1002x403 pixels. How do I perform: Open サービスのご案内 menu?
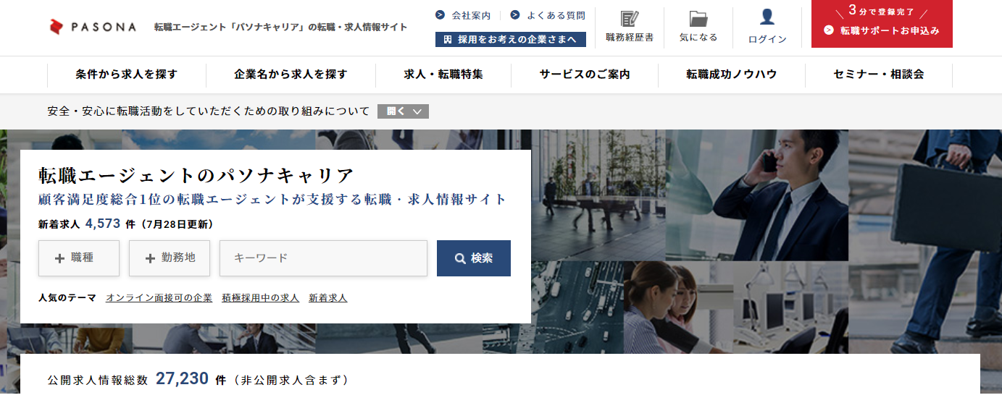(x=585, y=75)
